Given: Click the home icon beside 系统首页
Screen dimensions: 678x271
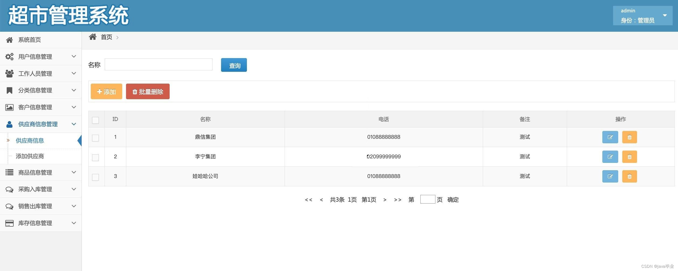Looking at the screenshot, I should tap(9, 40).
